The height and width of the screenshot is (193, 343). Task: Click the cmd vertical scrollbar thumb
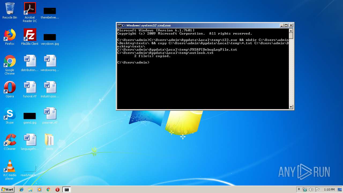pyautogui.click(x=291, y=36)
